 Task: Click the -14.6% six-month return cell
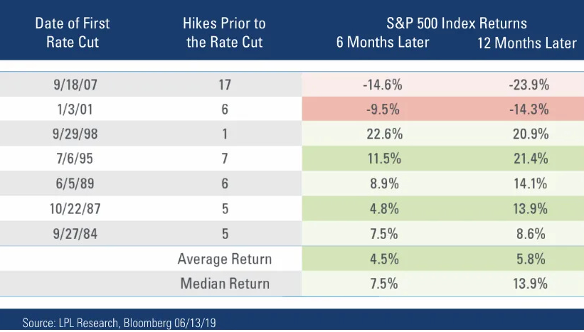click(x=383, y=85)
